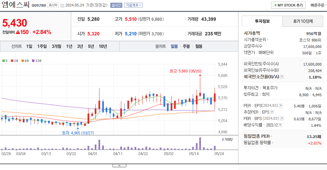Click the orange 60-day moving average swatch

(22, 61)
